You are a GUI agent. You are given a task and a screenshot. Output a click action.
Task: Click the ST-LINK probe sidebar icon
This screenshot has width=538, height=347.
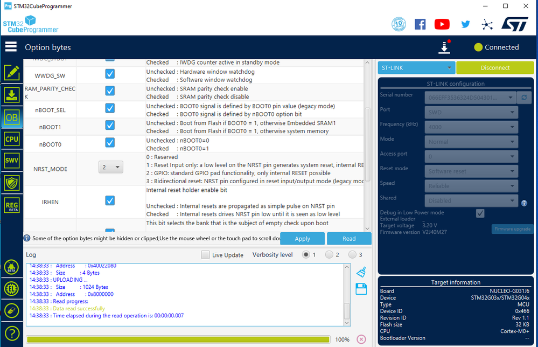12,311
